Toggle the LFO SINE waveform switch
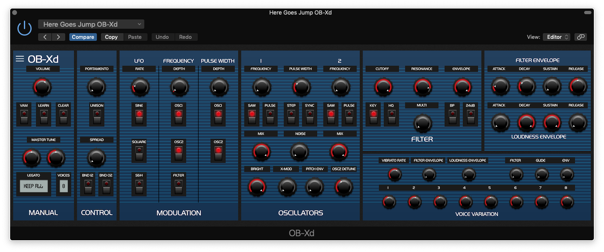The height and width of the screenshot is (252, 604). tap(139, 117)
